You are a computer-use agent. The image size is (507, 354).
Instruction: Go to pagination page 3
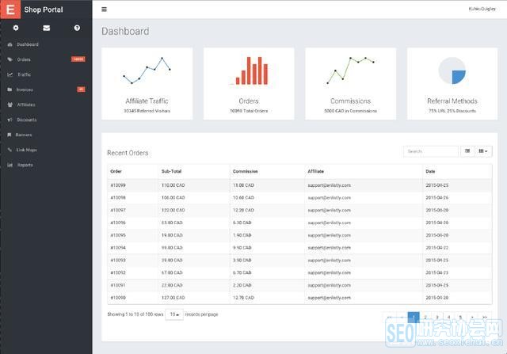437,317
